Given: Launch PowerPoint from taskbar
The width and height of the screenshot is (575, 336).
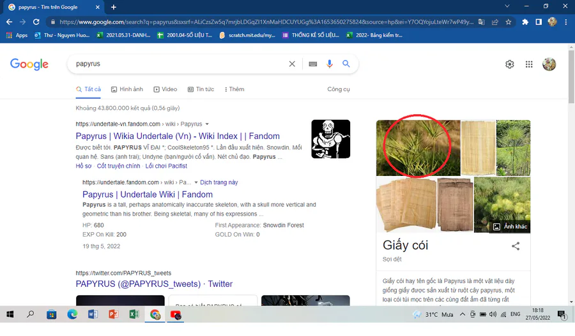Looking at the screenshot, I should tap(113, 314).
